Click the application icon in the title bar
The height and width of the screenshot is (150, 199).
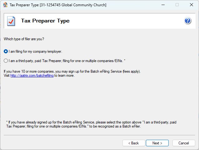(5, 5)
